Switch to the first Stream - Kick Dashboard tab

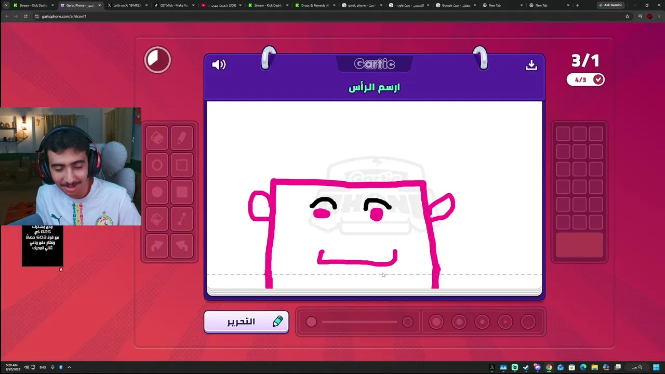[x=33, y=5]
